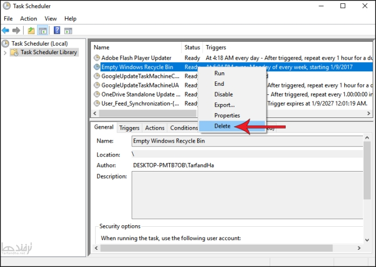Select the GoogleUpdateTaskMachineC... task row
Viewport: 376px width, 267px height.
pyautogui.click(x=140, y=76)
